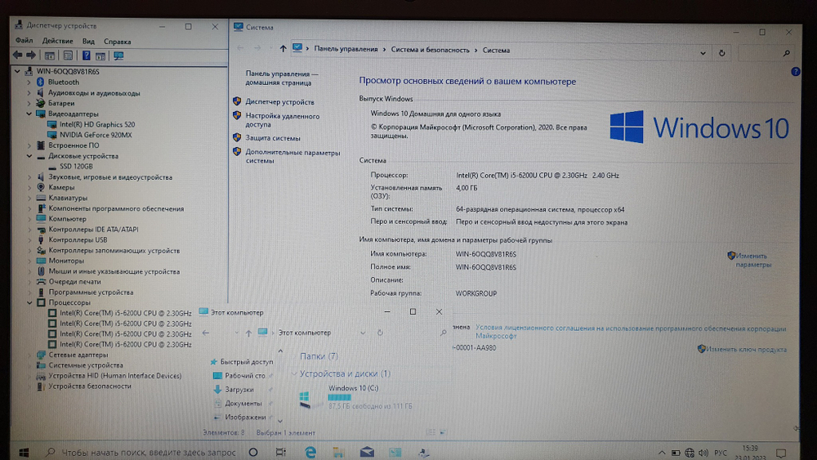This screenshot has width=817, height=460.
Task: Expand Камеры tree node
Action: tap(29, 187)
